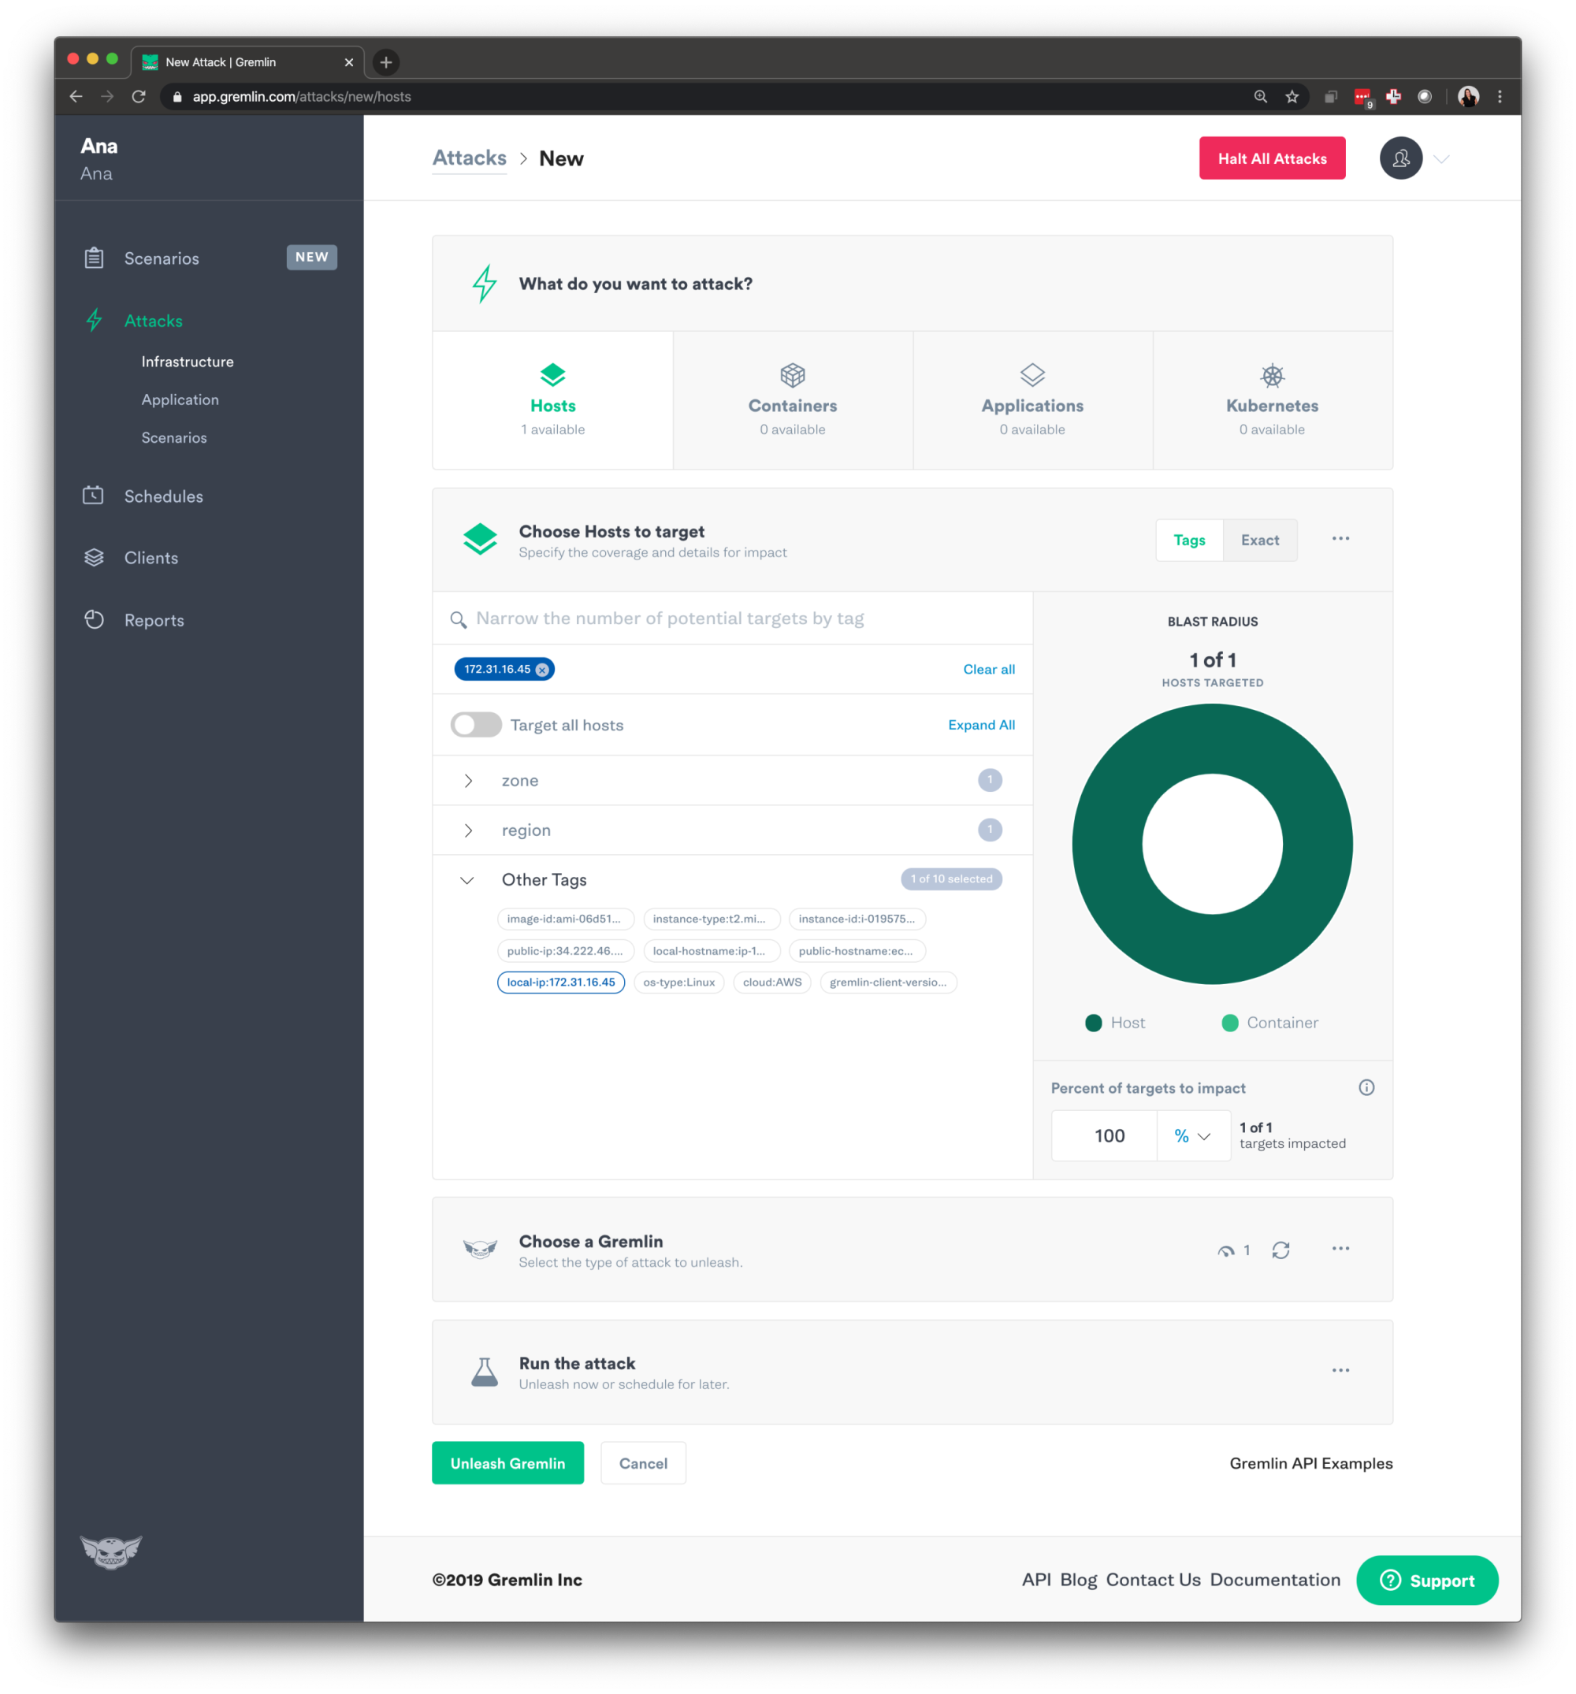Viewport: 1576px width, 1694px height.
Task: Open Documentation footer link
Action: (1274, 1581)
